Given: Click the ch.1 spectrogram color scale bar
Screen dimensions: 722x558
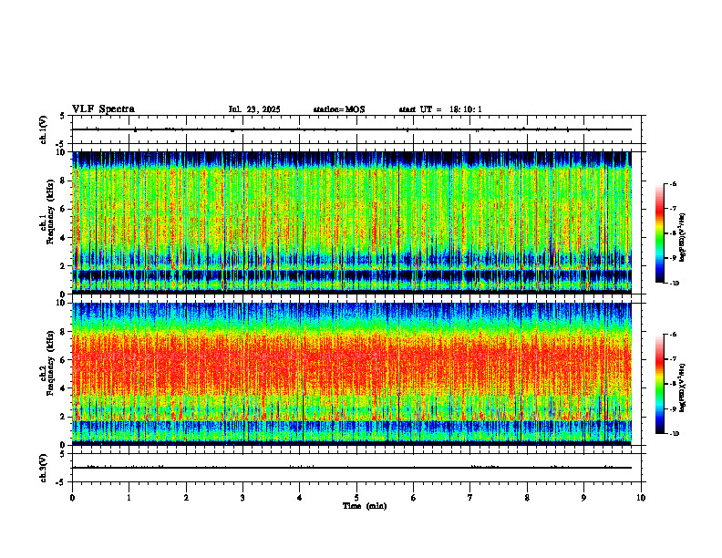Looking at the screenshot, I should coord(659,233).
